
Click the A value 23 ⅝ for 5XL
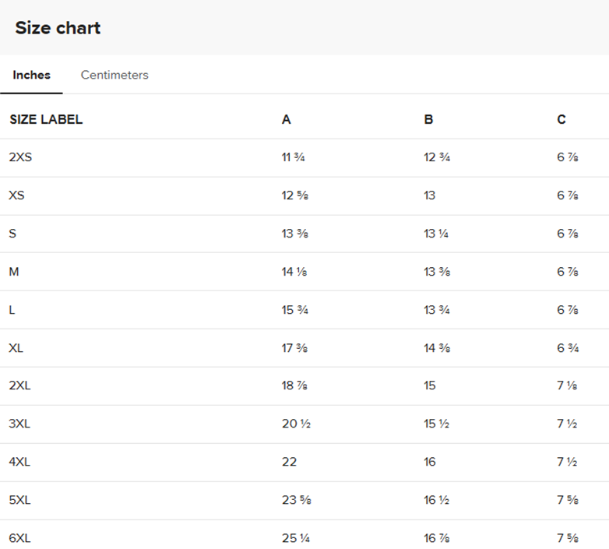(x=294, y=501)
